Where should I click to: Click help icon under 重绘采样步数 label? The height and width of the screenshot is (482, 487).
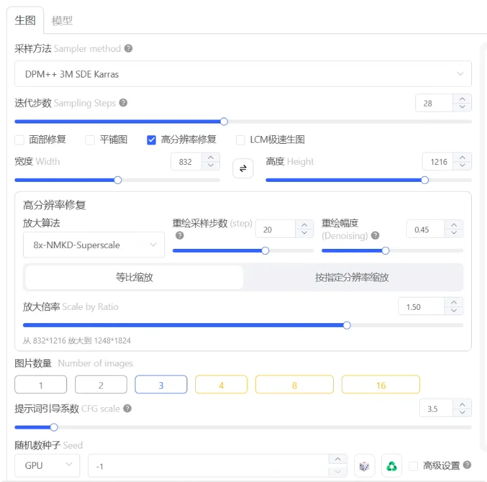179,235
